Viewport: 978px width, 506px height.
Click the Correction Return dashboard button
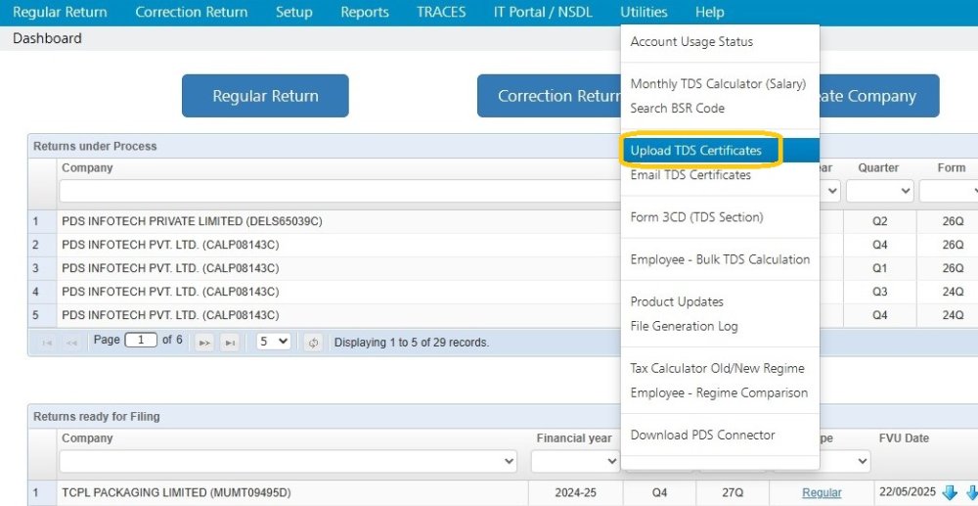550,96
